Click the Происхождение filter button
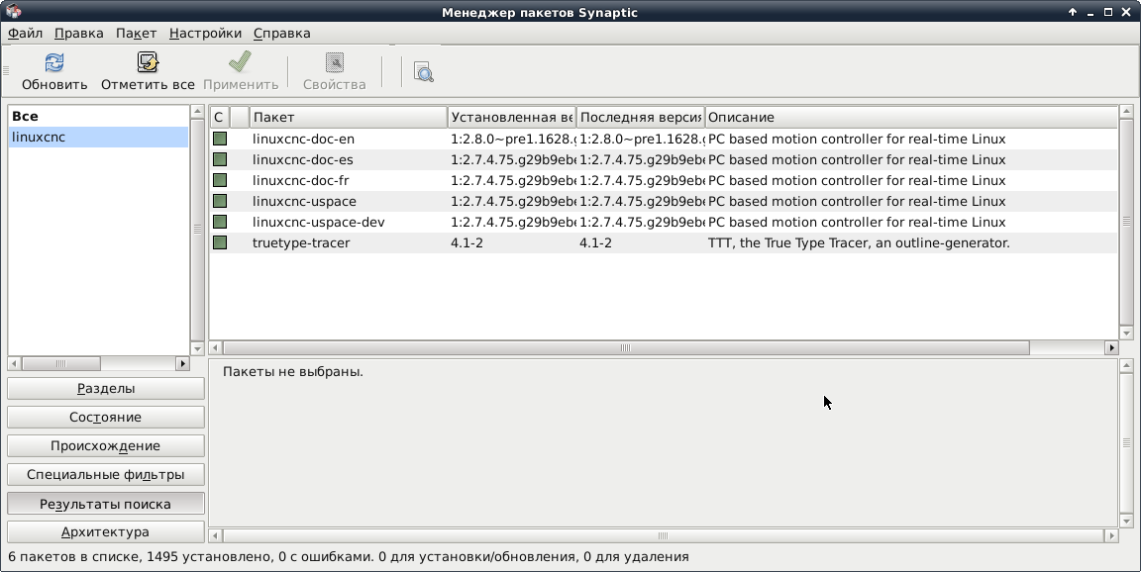The image size is (1141, 572). (x=106, y=445)
